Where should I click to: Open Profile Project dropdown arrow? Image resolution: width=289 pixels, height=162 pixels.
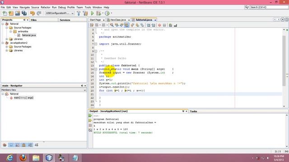[112, 13]
